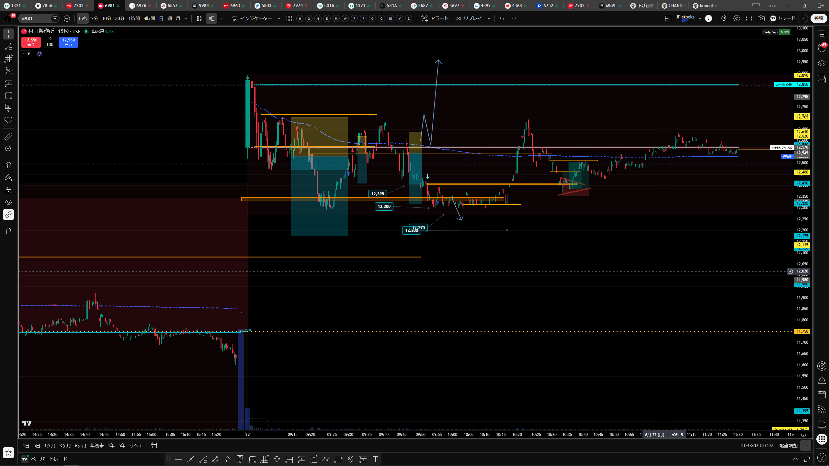Toggle stay in drawing mode pencil-lock
829x466 pixels.
coord(8,178)
